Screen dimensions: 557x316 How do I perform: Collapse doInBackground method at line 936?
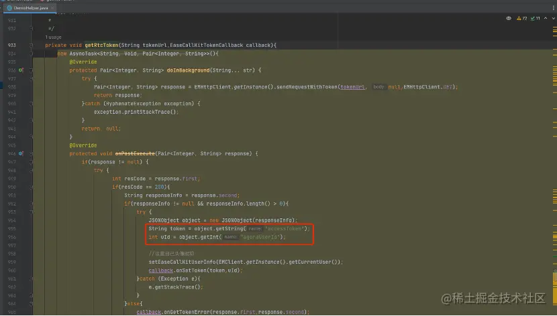[x=32, y=70]
